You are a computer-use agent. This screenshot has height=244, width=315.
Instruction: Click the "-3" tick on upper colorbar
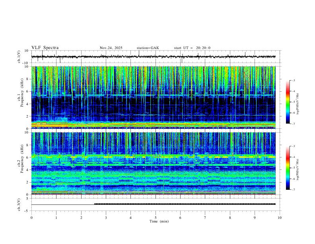click(x=294, y=80)
